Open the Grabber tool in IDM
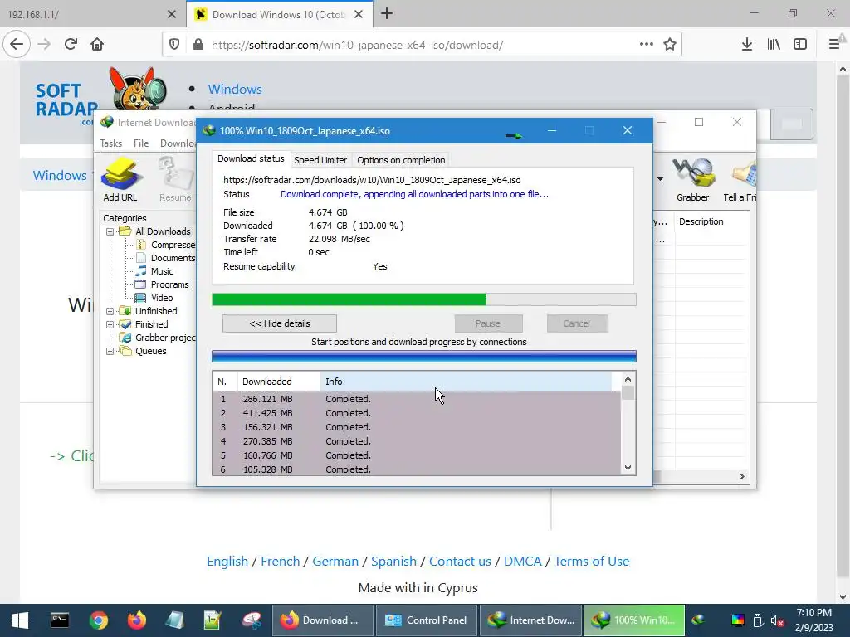The image size is (850, 637). [x=692, y=179]
